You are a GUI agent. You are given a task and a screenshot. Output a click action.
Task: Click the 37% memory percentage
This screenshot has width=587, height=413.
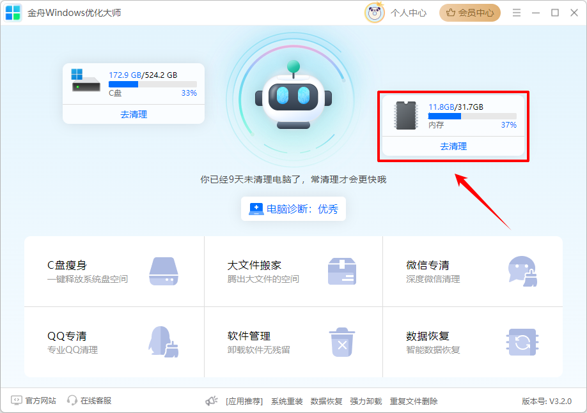pos(509,125)
